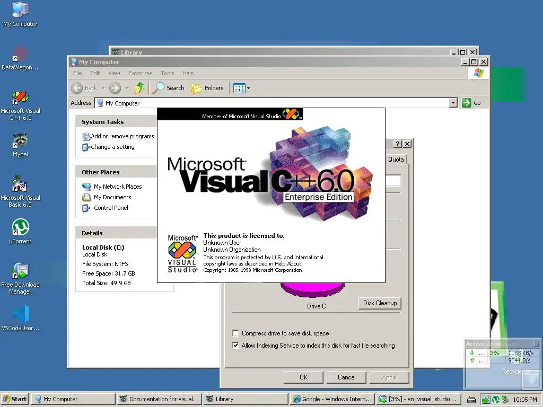Click the Windows Start button
Image resolution: width=543 pixels, height=407 pixels.
[x=15, y=399]
